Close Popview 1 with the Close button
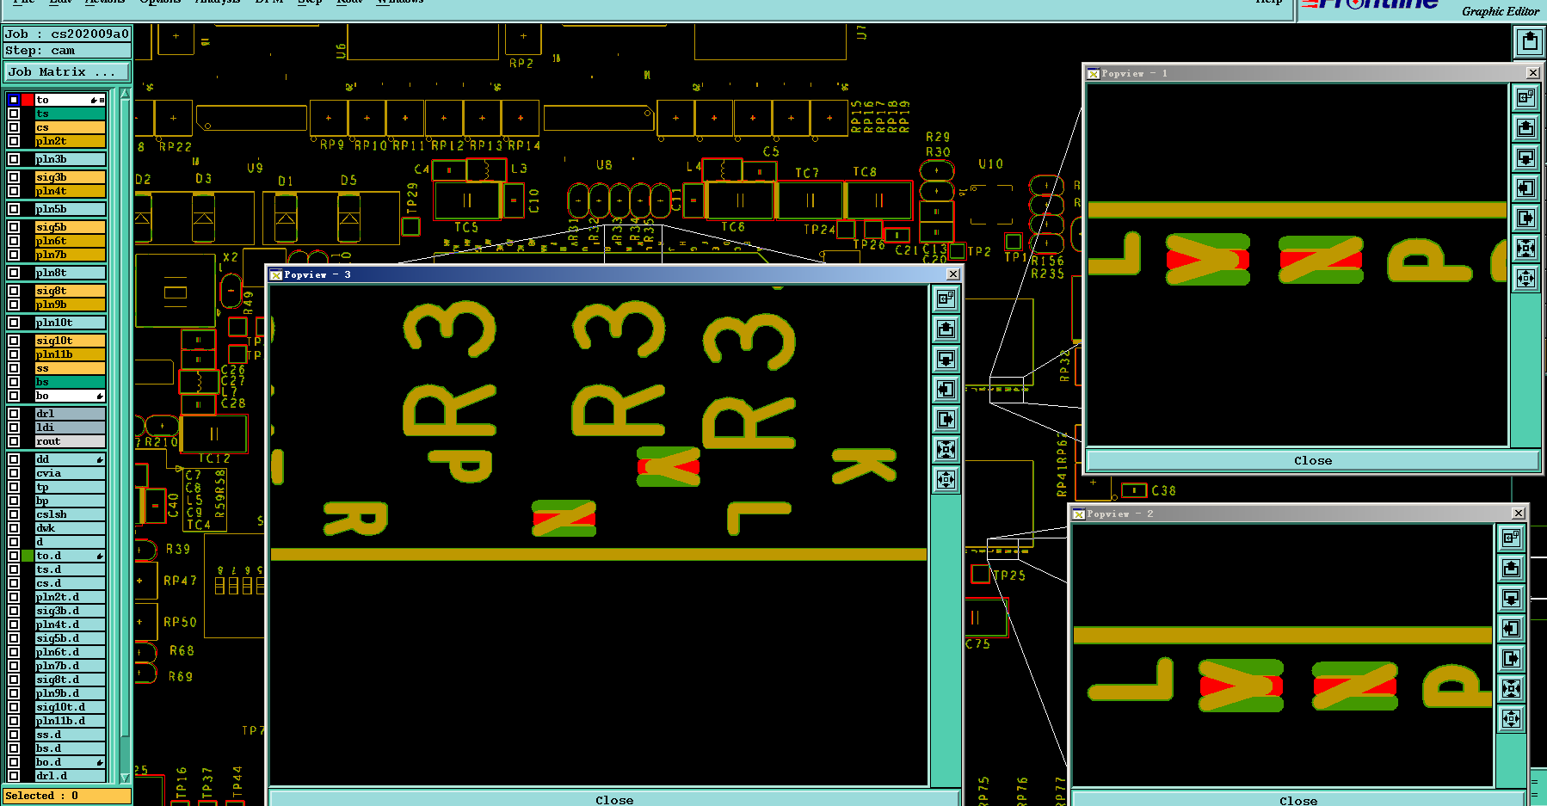 point(1313,460)
